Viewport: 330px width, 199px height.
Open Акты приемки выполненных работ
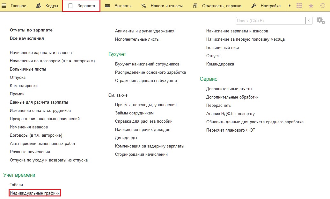42,144
